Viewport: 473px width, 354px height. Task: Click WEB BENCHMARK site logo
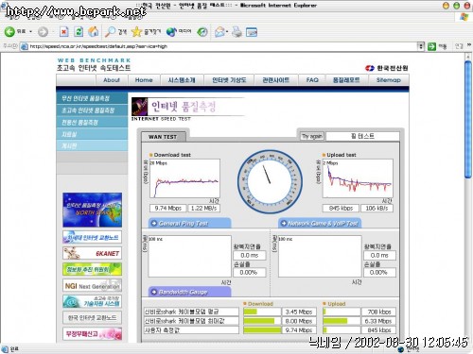coord(94,64)
